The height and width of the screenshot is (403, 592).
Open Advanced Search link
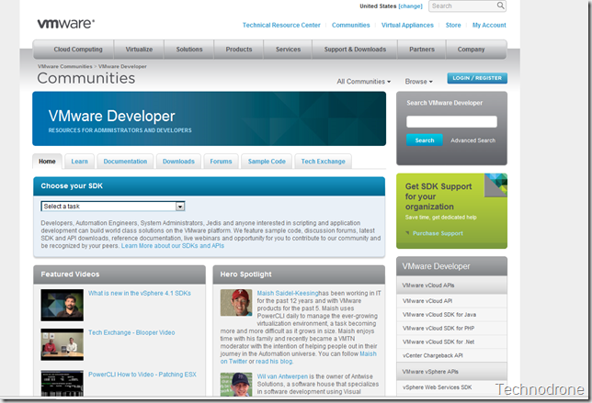tap(472, 140)
